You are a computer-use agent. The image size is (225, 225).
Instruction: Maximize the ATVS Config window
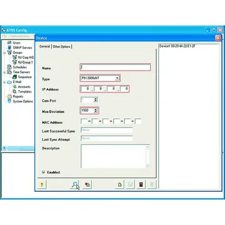coord(214,30)
